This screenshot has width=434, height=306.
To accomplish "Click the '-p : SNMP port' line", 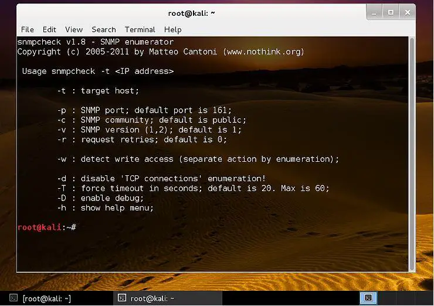I will 144,110.
